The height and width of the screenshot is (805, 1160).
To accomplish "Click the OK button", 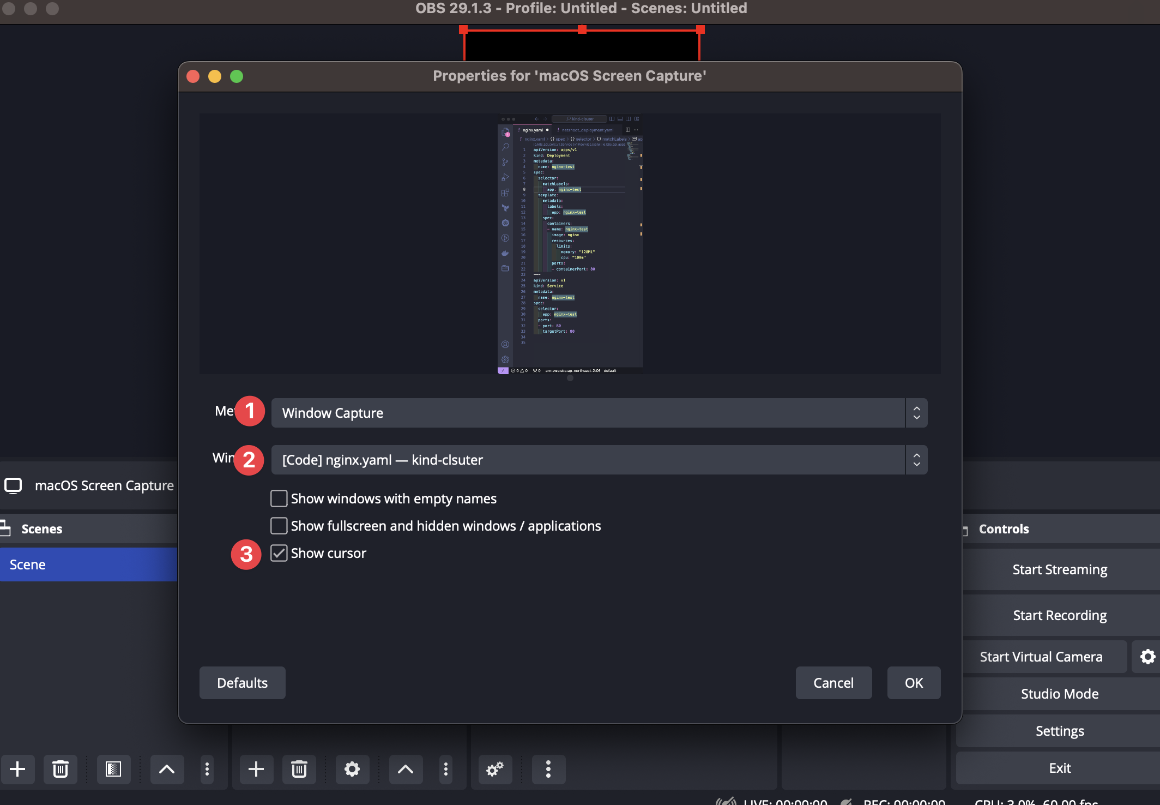I will [914, 683].
